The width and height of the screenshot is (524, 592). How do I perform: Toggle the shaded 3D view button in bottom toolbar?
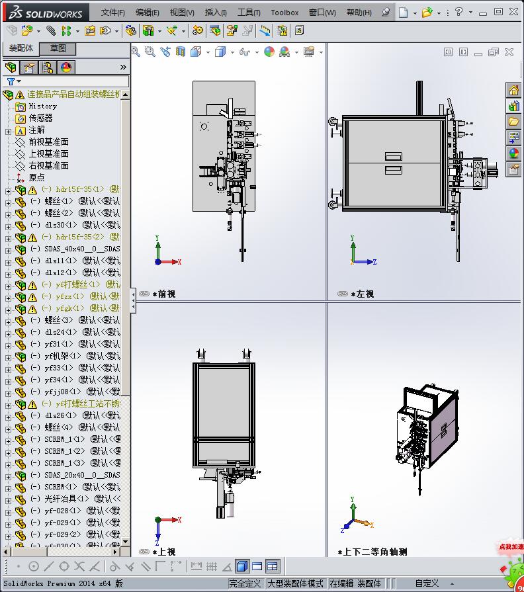tap(242, 566)
